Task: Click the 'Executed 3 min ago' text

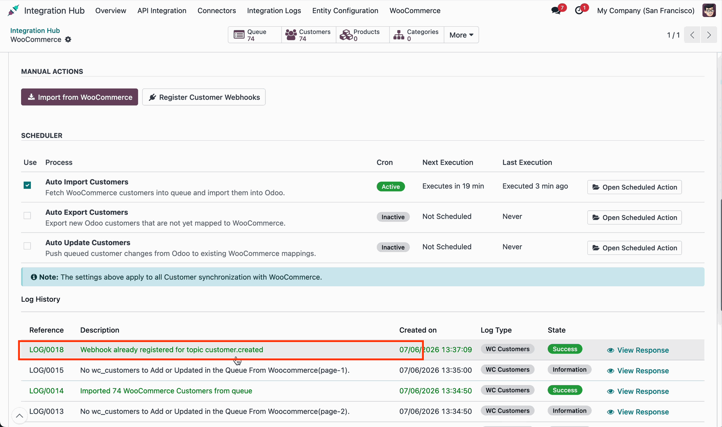Action: [535, 186]
